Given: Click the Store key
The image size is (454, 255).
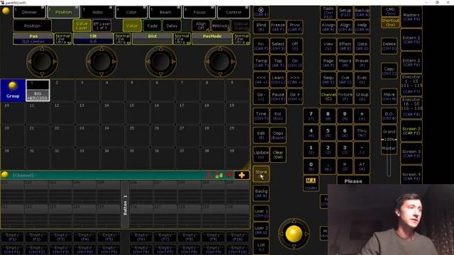Looking at the screenshot, I should [x=261, y=174].
